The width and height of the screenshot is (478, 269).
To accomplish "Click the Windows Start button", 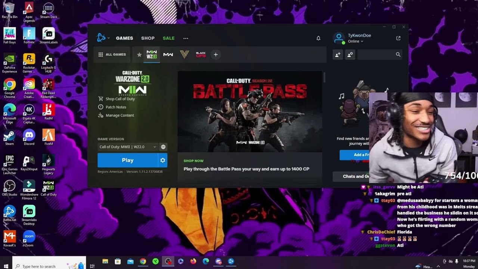I will coord(6,266).
